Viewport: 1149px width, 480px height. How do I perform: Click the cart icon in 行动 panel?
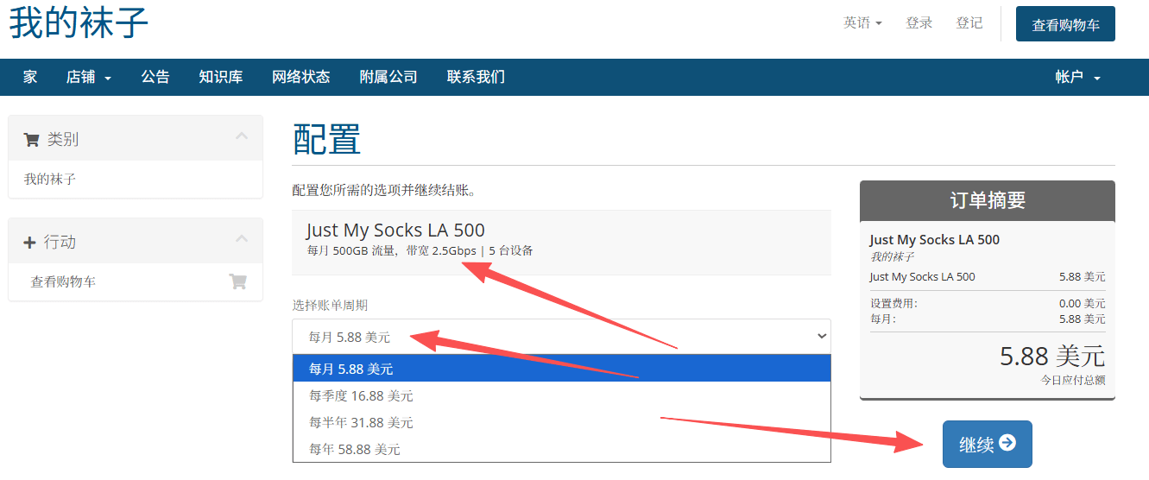click(x=237, y=281)
